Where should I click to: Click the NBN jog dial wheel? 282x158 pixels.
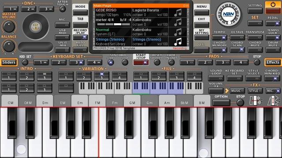point(228,14)
